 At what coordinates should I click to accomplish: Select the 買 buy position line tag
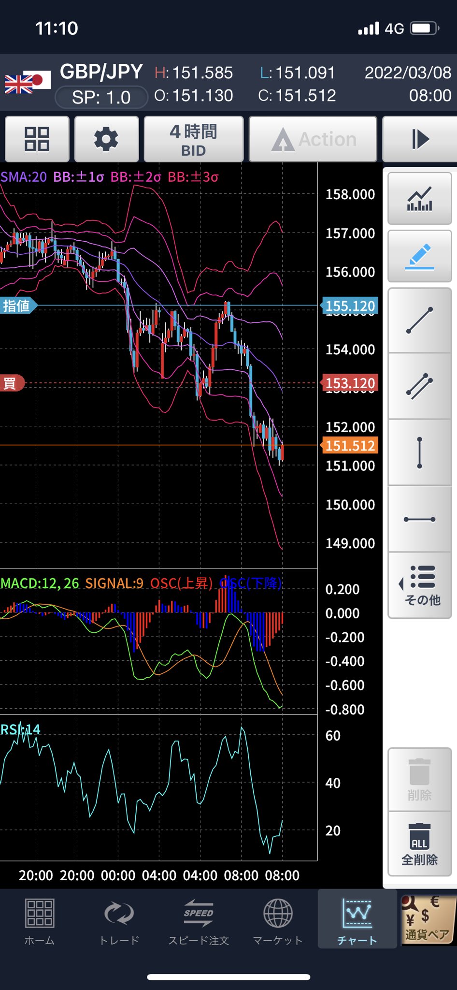(x=11, y=383)
